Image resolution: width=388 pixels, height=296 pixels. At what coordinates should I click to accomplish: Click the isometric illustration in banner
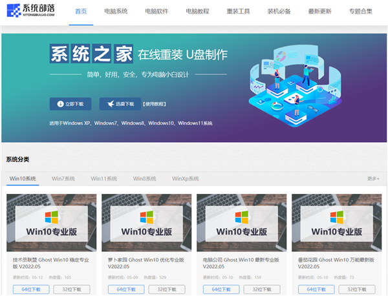296,85
